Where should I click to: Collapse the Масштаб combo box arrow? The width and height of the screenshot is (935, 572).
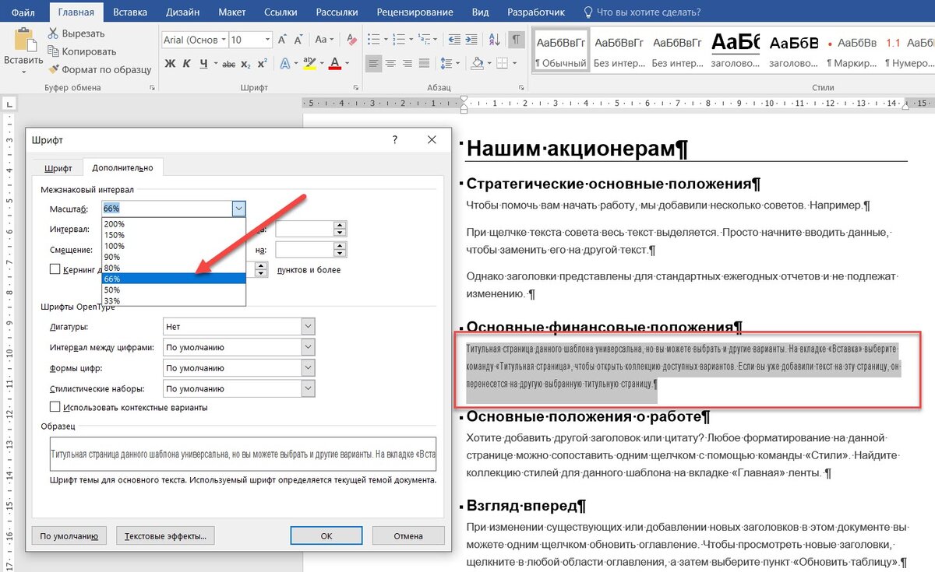click(x=238, y=209)
